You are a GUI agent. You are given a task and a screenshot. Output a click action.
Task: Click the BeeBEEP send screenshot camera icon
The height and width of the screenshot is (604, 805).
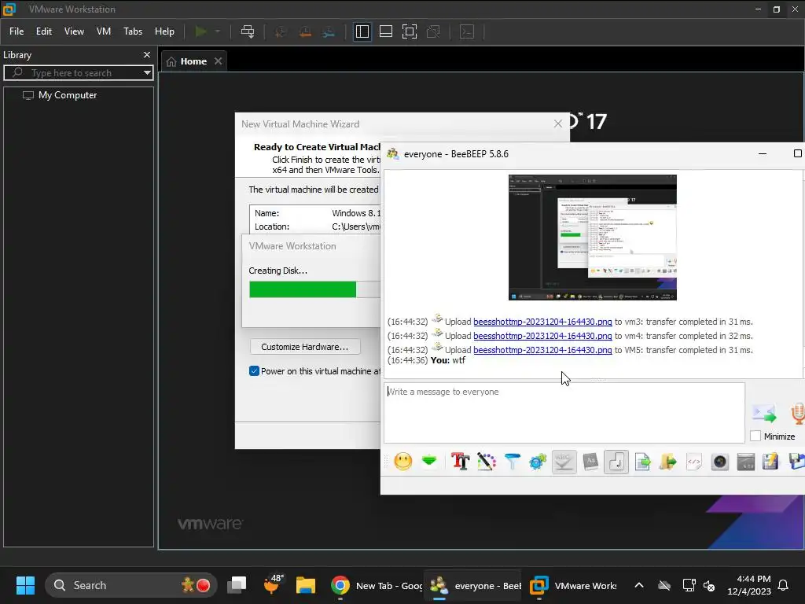point(720,462)
